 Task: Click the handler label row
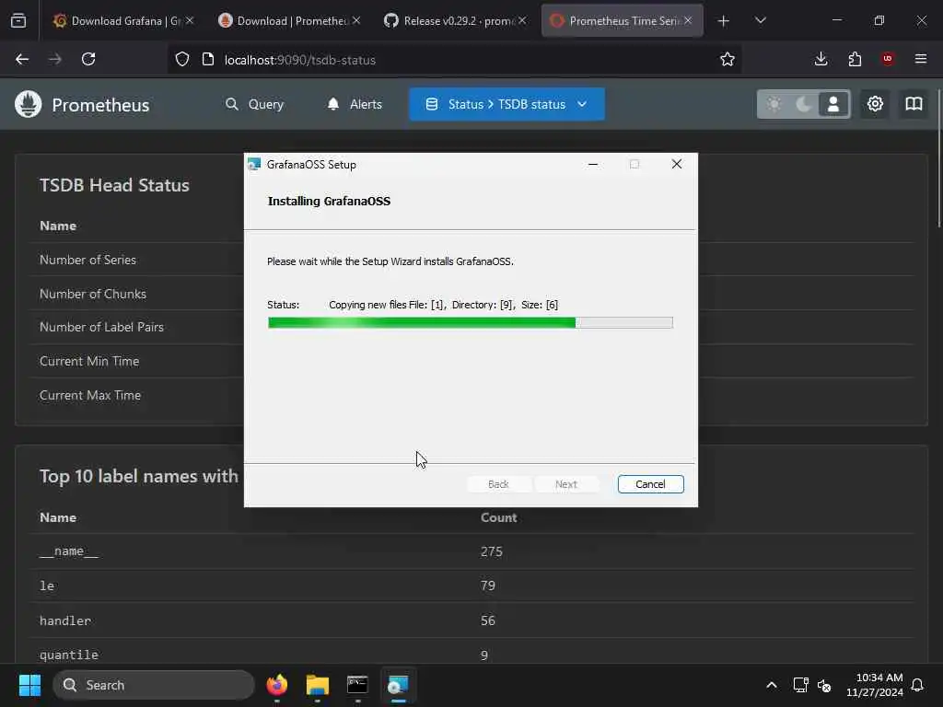pyautogui.click(x=472, y=620)
